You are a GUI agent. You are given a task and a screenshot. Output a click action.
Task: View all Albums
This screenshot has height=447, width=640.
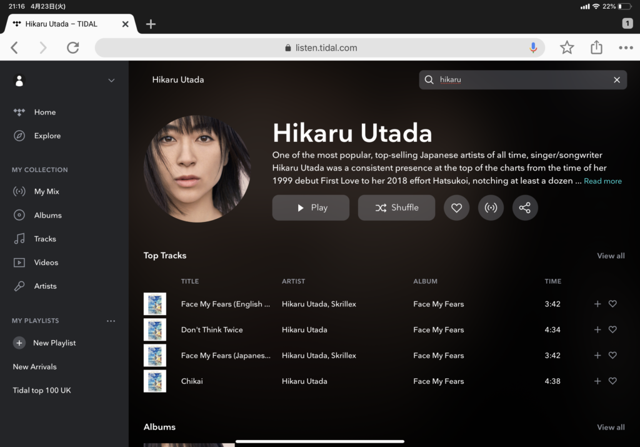[611, 428]
